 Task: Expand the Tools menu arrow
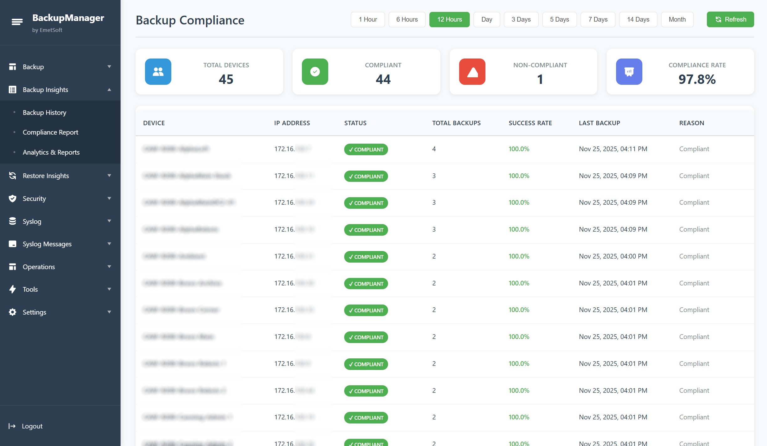coord(109,289)
